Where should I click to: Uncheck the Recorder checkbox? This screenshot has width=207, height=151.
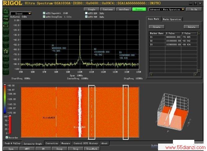(7, 137)
